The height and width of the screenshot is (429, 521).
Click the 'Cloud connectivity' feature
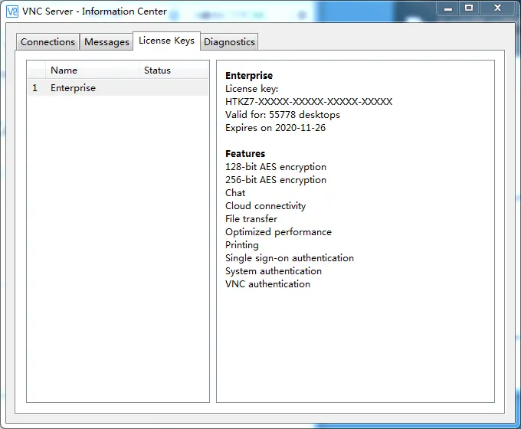[x=266, y=206]
